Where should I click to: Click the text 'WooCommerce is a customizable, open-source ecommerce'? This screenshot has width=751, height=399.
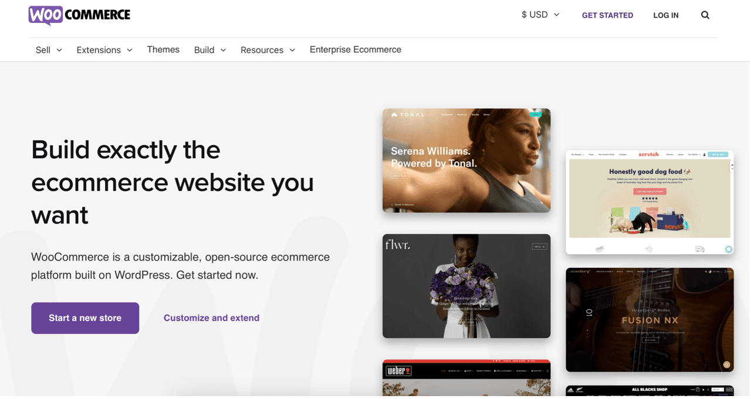pos(180,257)
